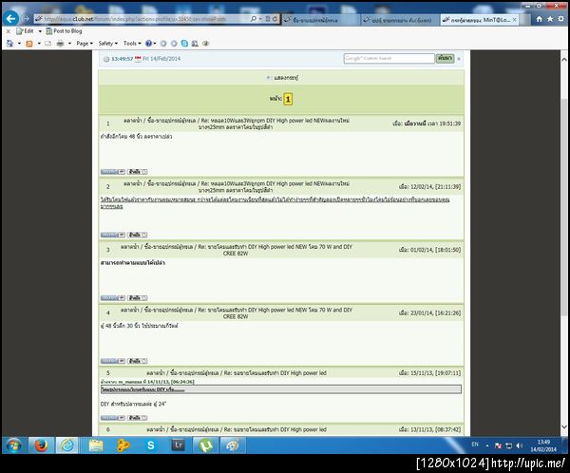Go back with the browser Back arrow
Viewport: 570px width, 473px height.
click(10, 18)
